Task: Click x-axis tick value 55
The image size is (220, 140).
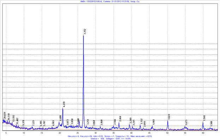Action: click(185, 133)
